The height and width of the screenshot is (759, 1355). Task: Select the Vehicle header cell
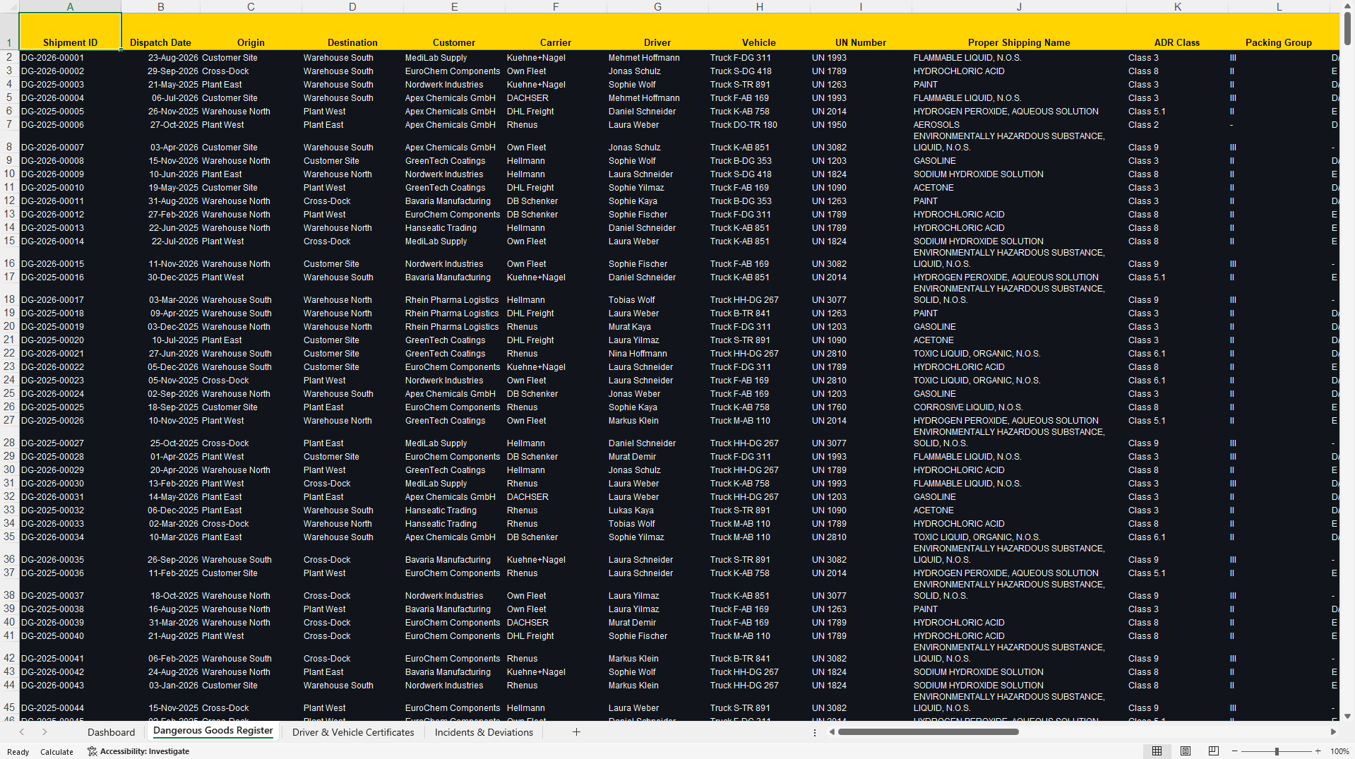[759, 31]
